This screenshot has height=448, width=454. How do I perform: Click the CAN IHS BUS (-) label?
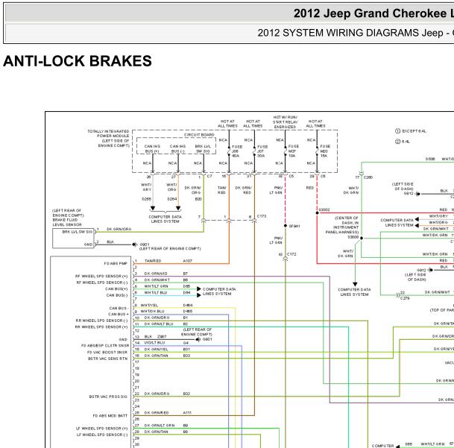tap(177, 149)
